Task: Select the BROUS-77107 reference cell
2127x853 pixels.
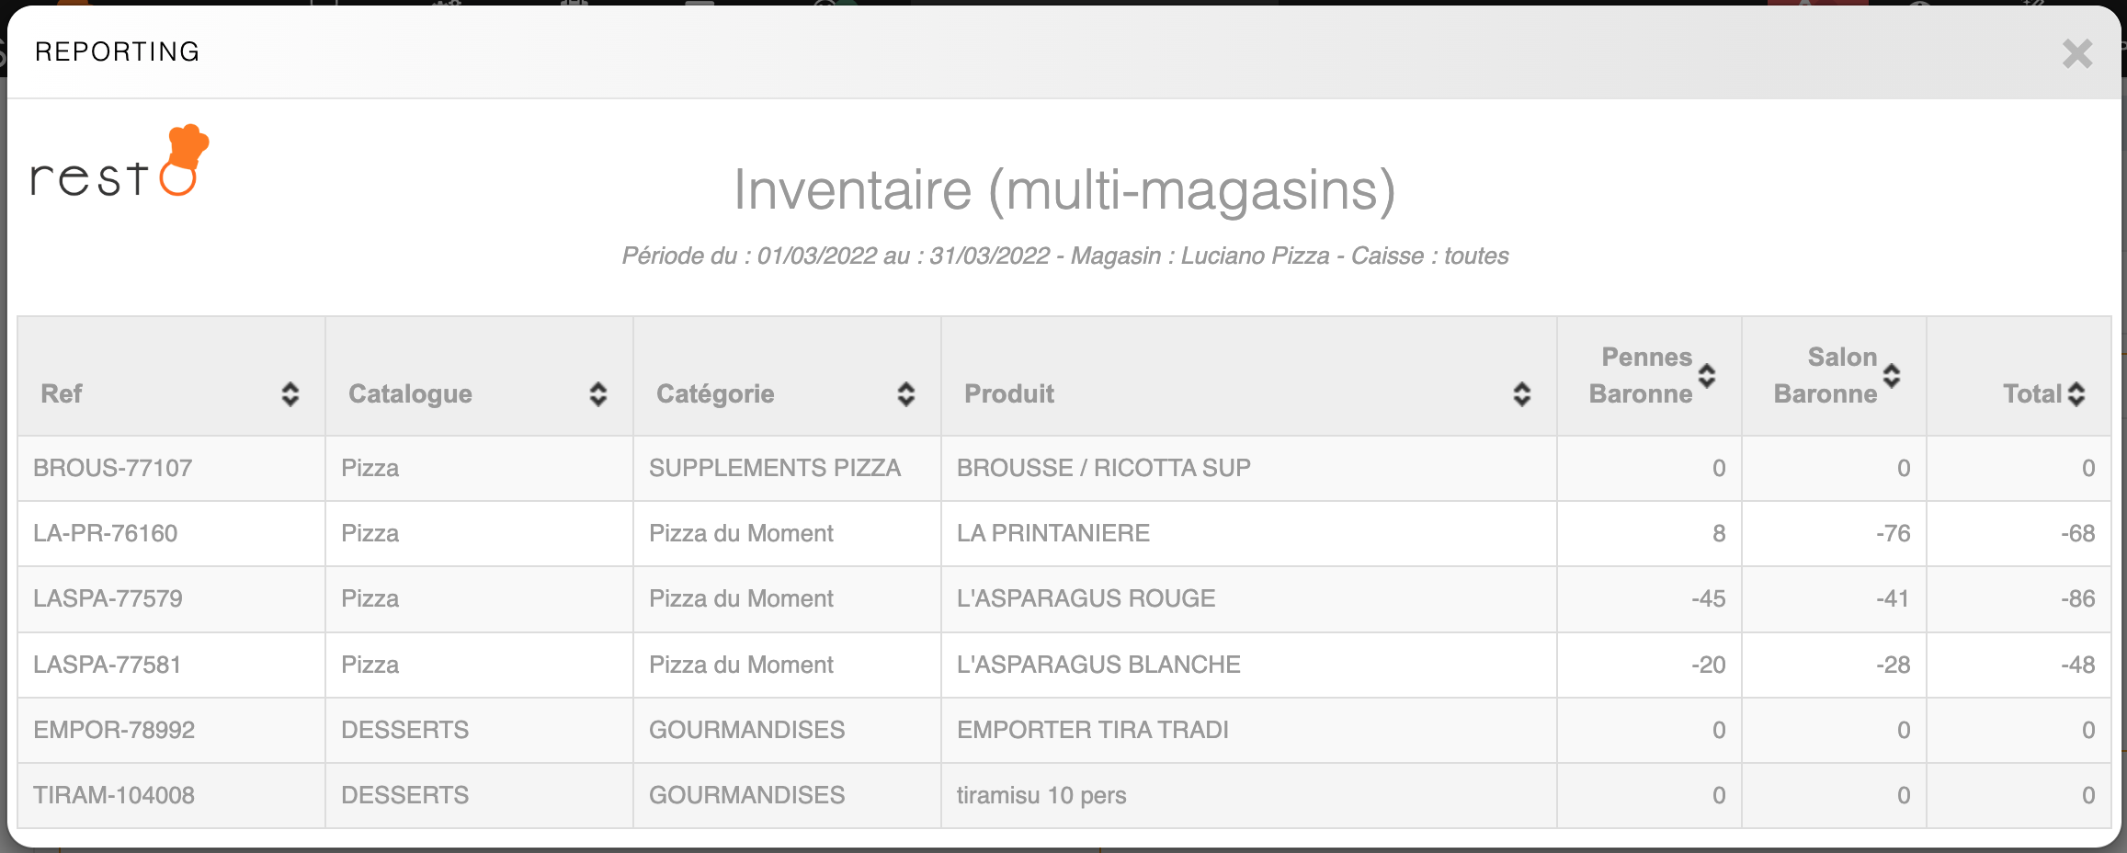Action: [x=113, y=468]
